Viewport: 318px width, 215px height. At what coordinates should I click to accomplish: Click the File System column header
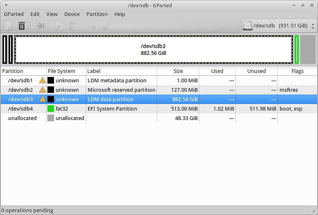[66, 71]
